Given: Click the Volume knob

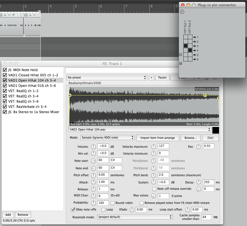Looking at the screenshot, I should pyautogui.click(x=93, y=146).
